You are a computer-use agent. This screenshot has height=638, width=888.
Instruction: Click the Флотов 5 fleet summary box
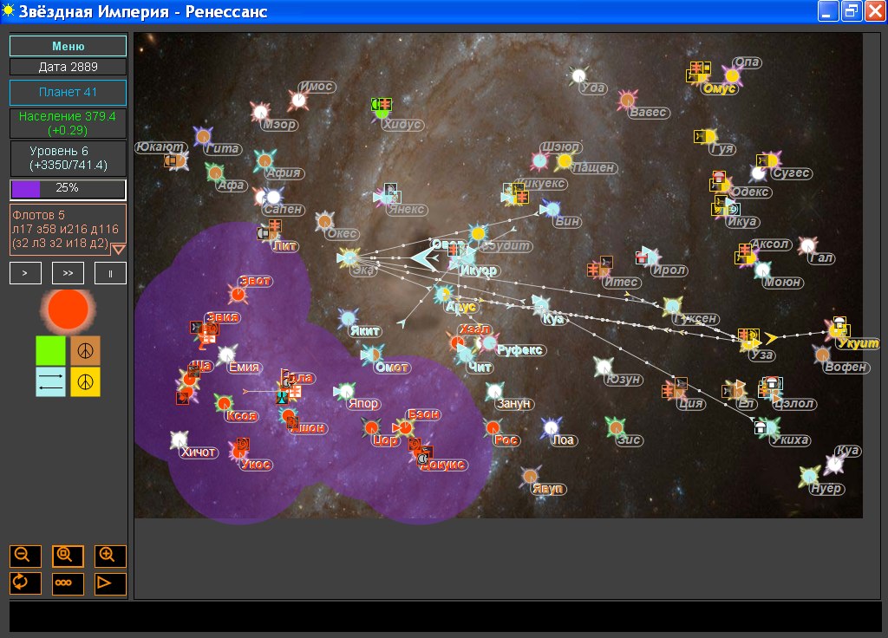point(68,229)
